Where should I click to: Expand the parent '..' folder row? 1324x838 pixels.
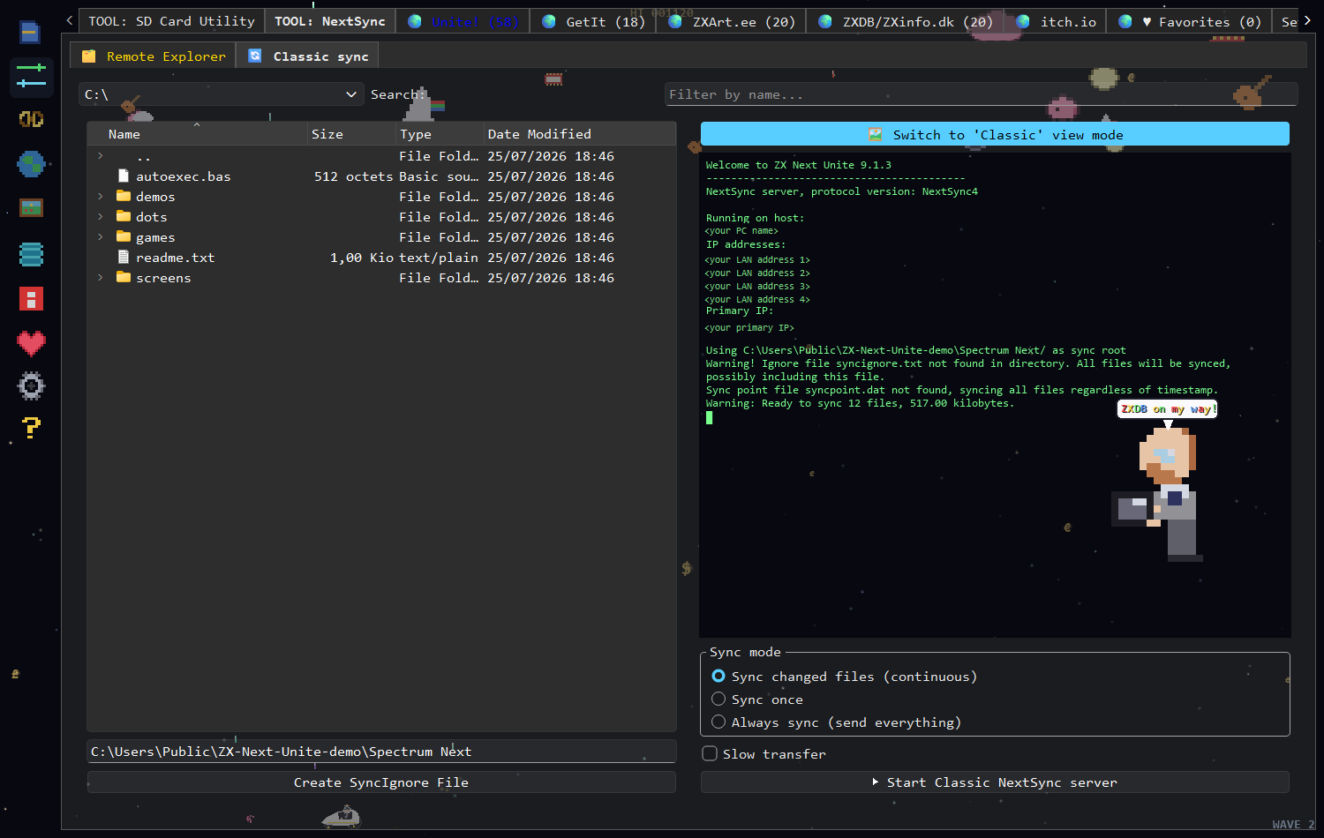click(x=101, y=155)
